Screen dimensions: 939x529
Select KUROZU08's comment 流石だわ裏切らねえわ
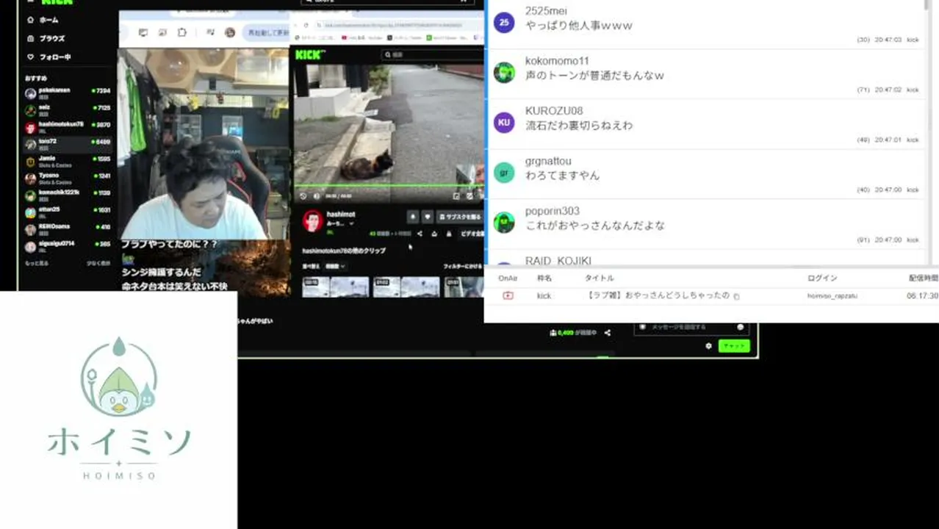point(579,126)
